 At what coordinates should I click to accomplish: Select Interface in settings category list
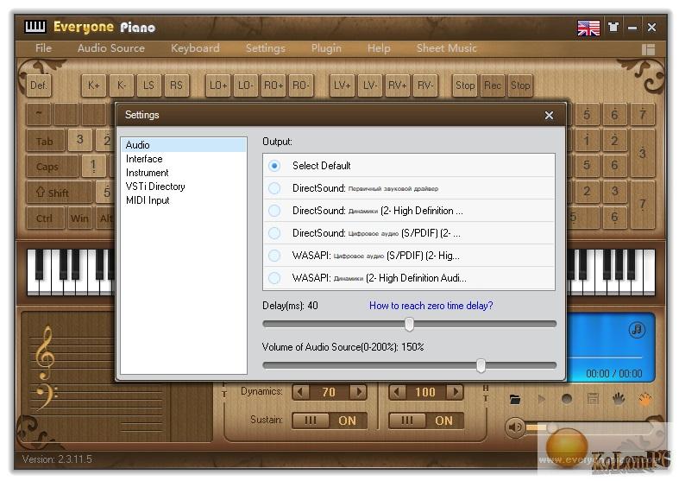tap(184, 159)
